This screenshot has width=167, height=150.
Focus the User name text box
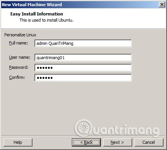tap(83, 58)
